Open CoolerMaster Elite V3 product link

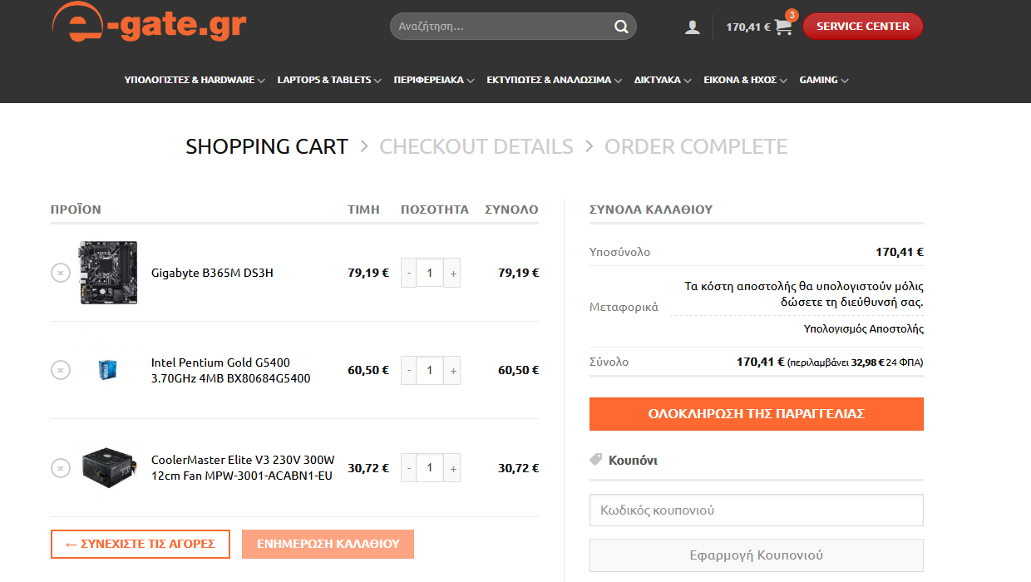pyautogui.click(x=243, y=468)
